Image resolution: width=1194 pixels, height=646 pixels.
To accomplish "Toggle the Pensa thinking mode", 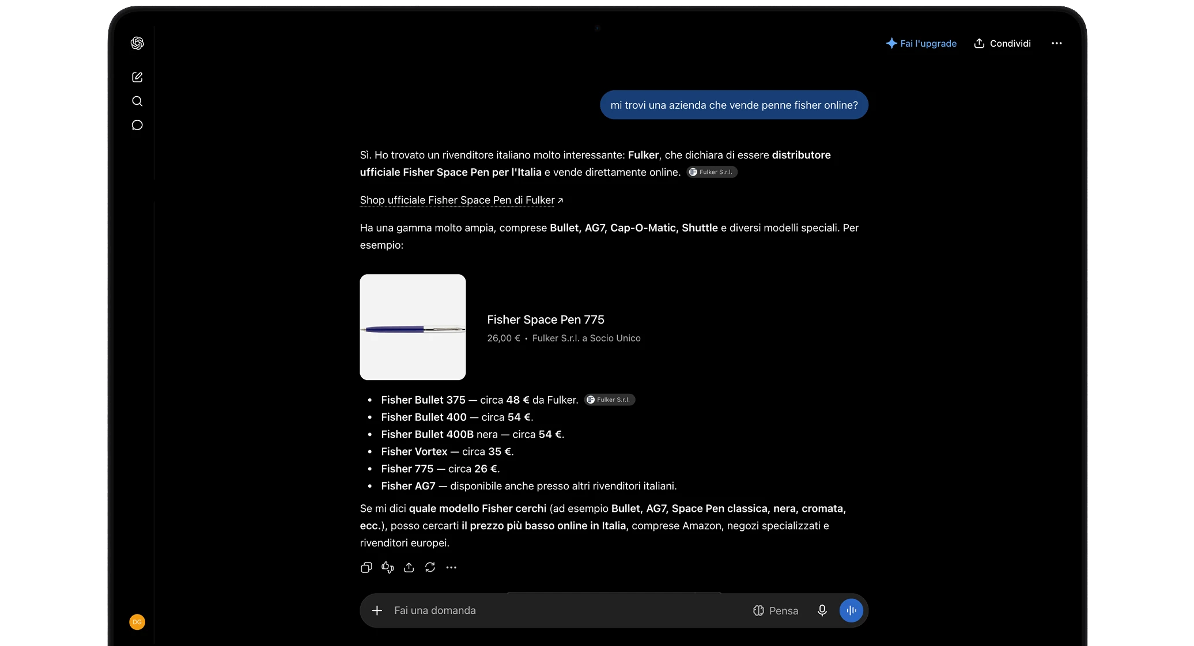I will coord(776,610).
